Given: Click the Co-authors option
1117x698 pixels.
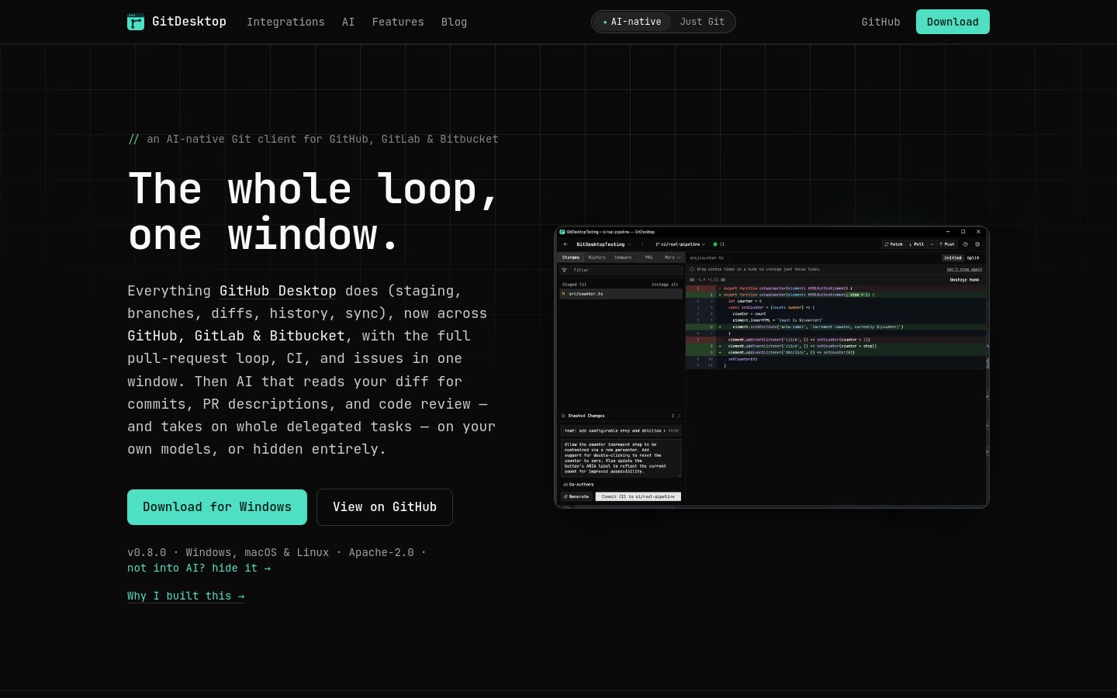Looking at the screenshot, I should coord(579,485).
